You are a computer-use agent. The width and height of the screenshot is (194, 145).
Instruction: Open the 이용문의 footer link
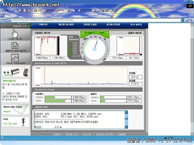(x=57, y=134)
